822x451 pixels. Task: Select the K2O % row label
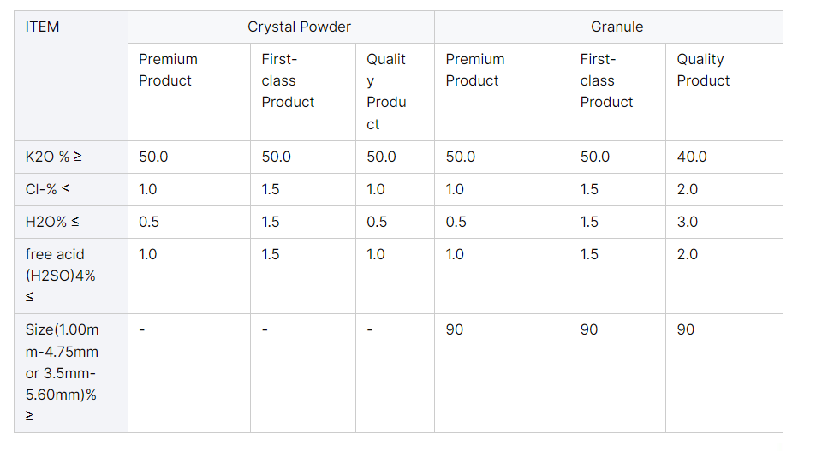click(54, 157)
